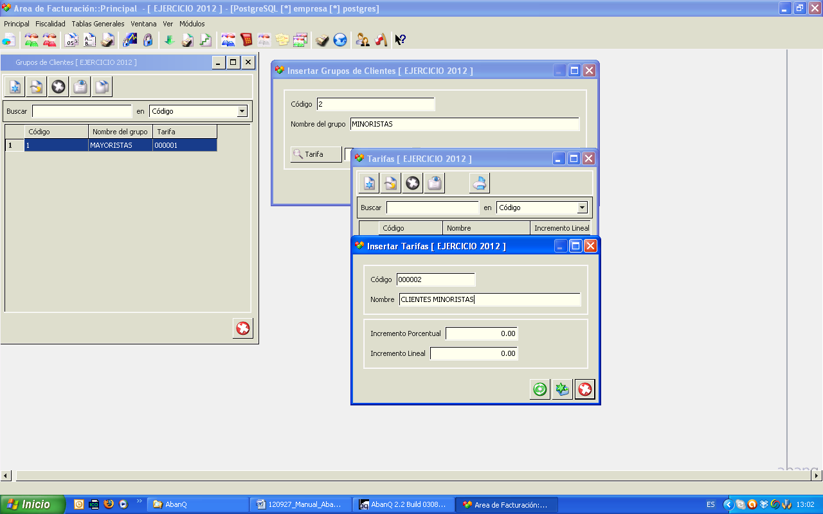Image resolution: width=823 pixels, height=514 pixels.
Task: Open the Tablas Generales menu
Action: [98, 24]
